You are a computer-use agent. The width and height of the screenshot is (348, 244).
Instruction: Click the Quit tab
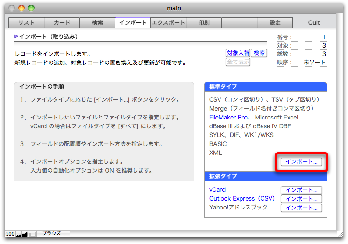pyautogui.click(x=314, y=22)
